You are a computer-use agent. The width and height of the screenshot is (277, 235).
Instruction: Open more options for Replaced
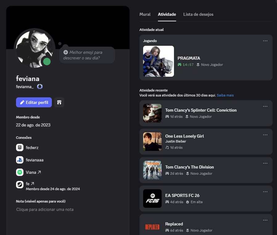265,220
